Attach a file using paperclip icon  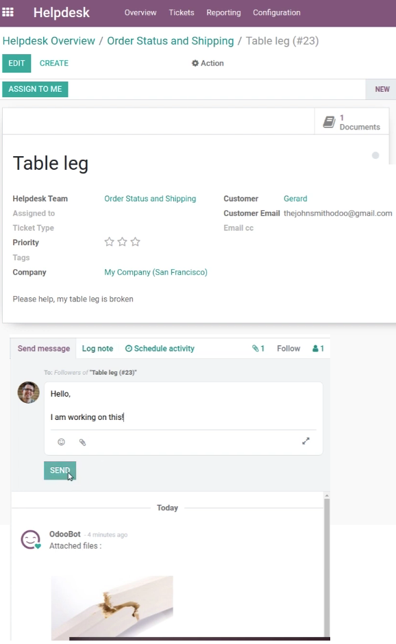(x=83, y=443)
